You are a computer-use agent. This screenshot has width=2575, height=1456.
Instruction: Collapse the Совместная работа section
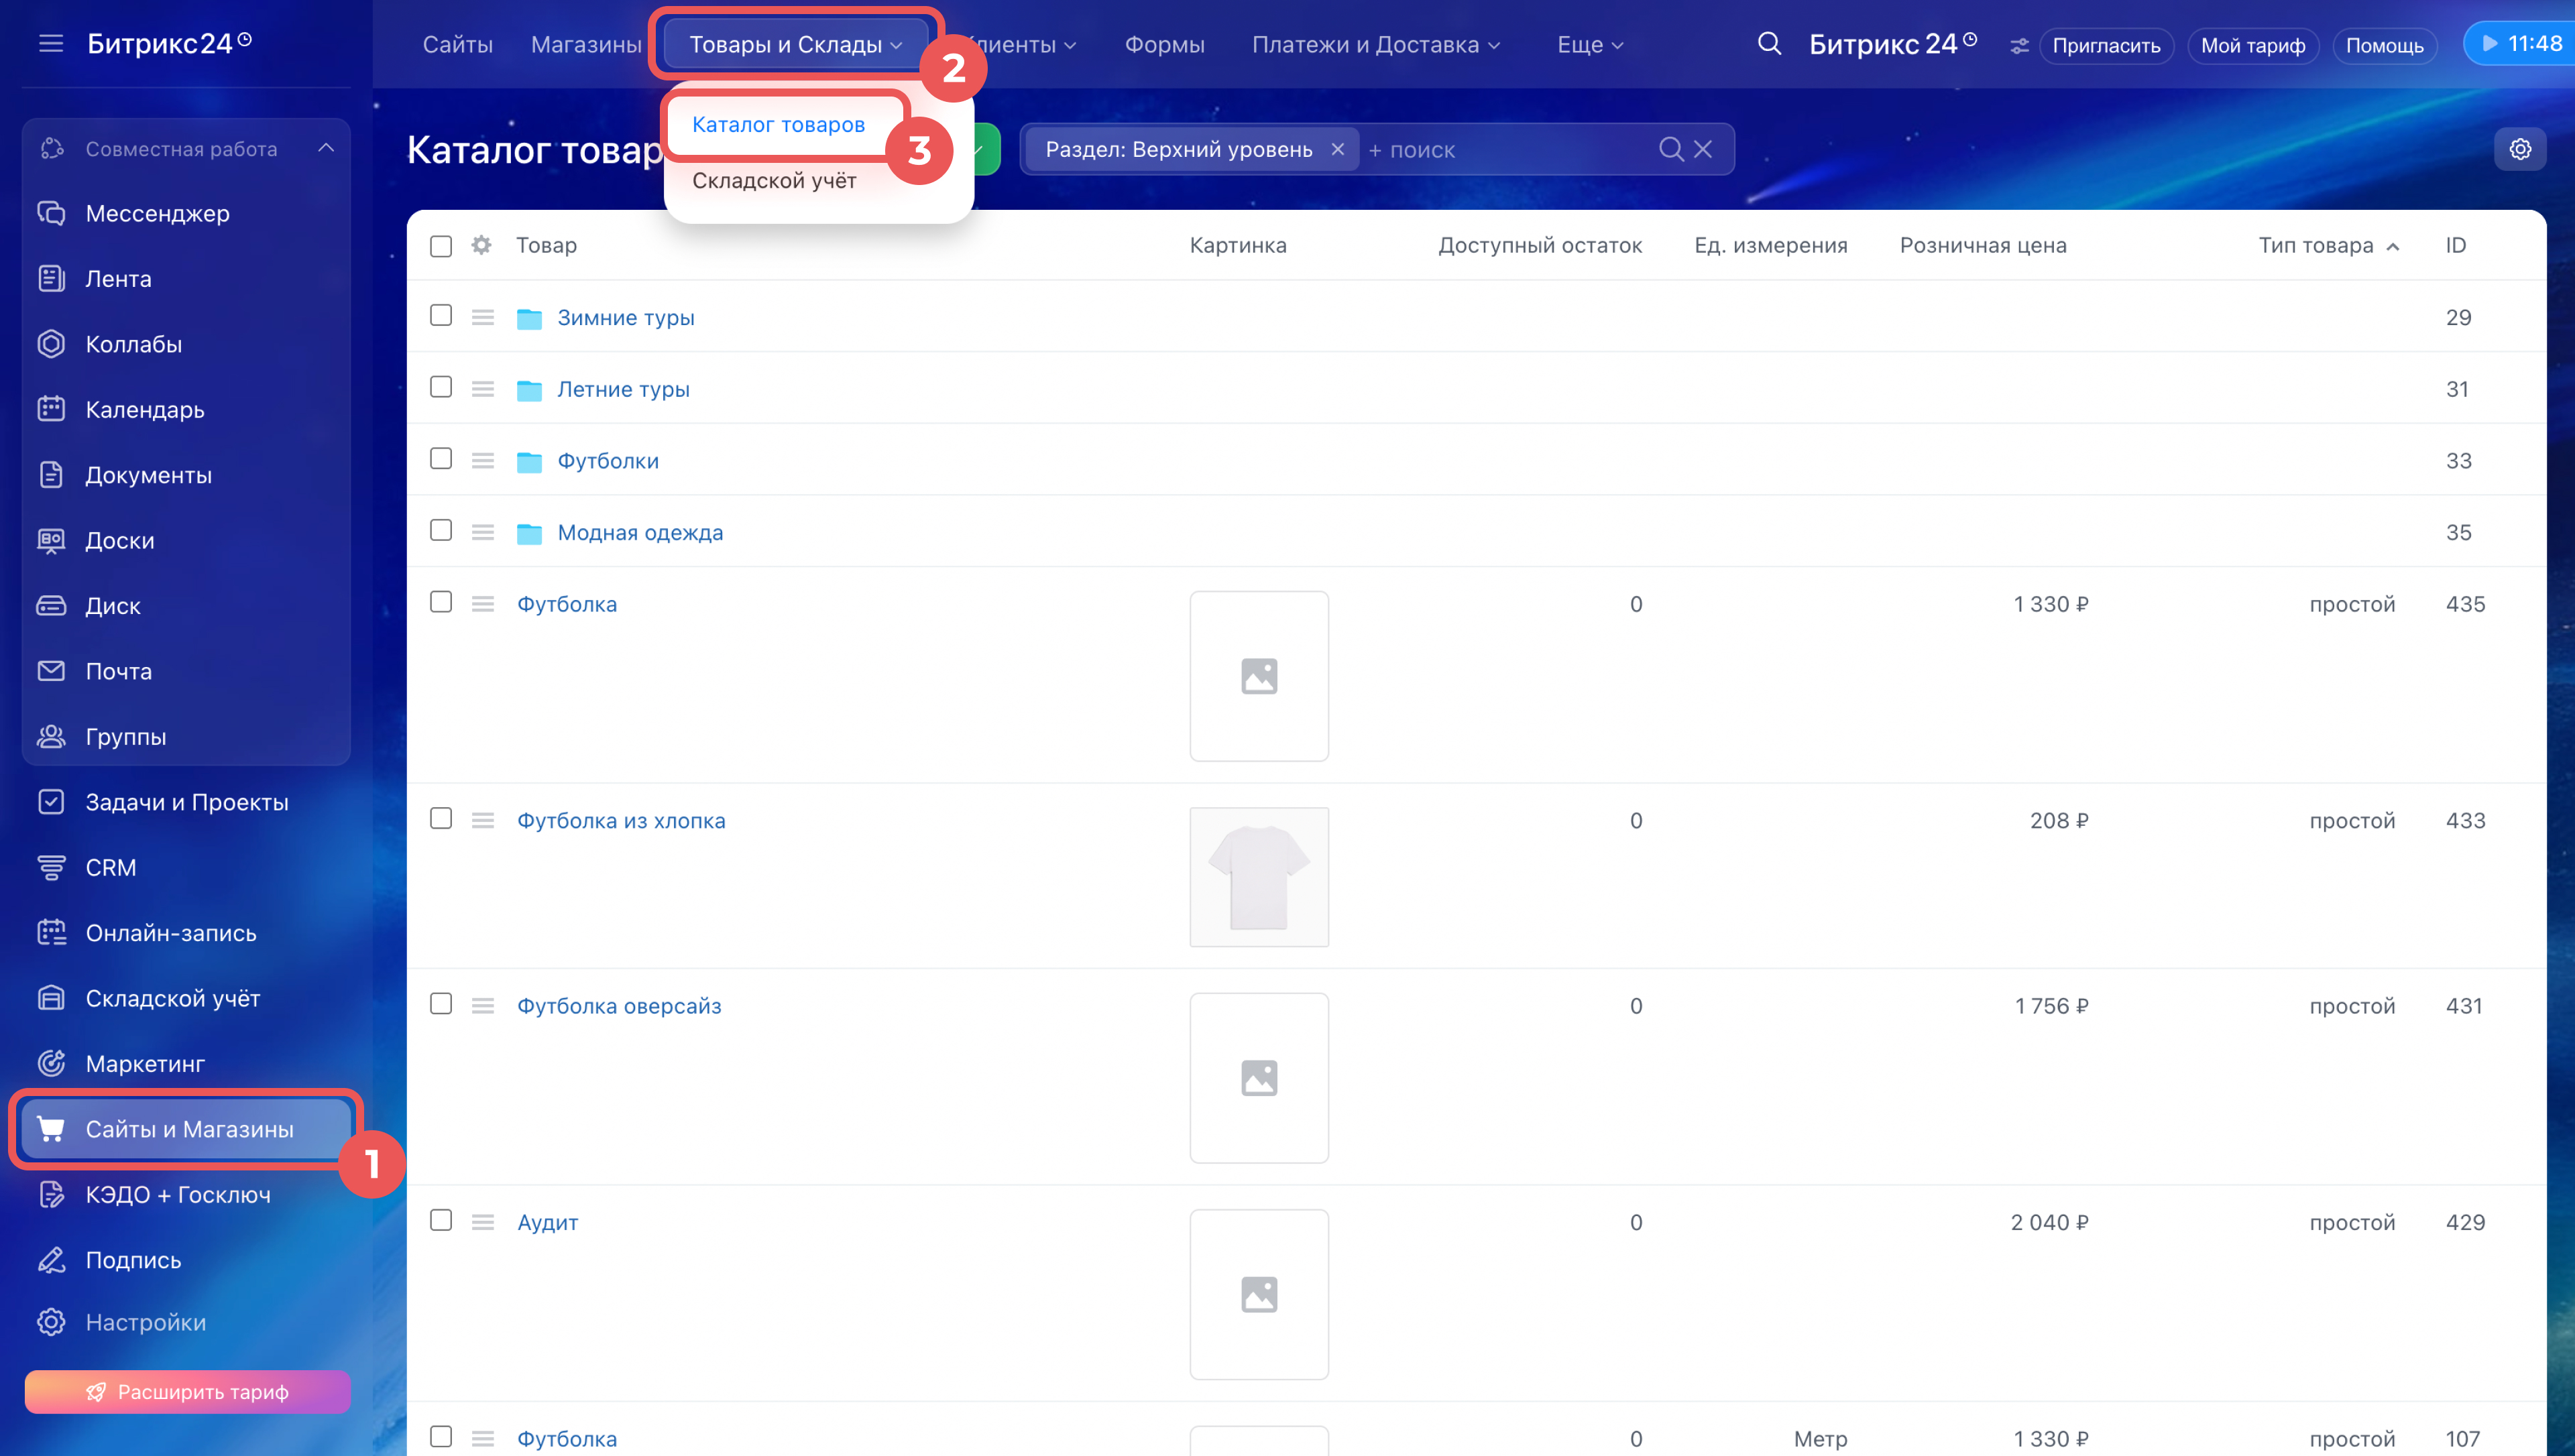(x=326, y=148)
